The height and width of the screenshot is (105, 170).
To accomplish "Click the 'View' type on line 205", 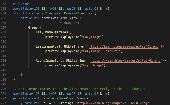I will 73,18.
